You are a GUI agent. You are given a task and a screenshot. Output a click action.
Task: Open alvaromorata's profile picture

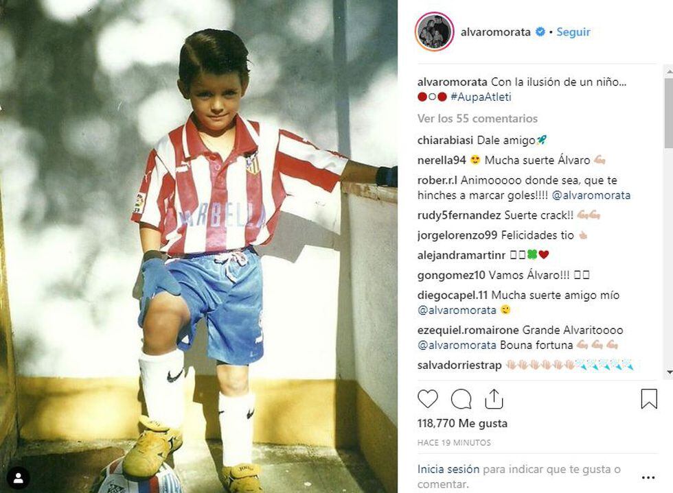434,32
